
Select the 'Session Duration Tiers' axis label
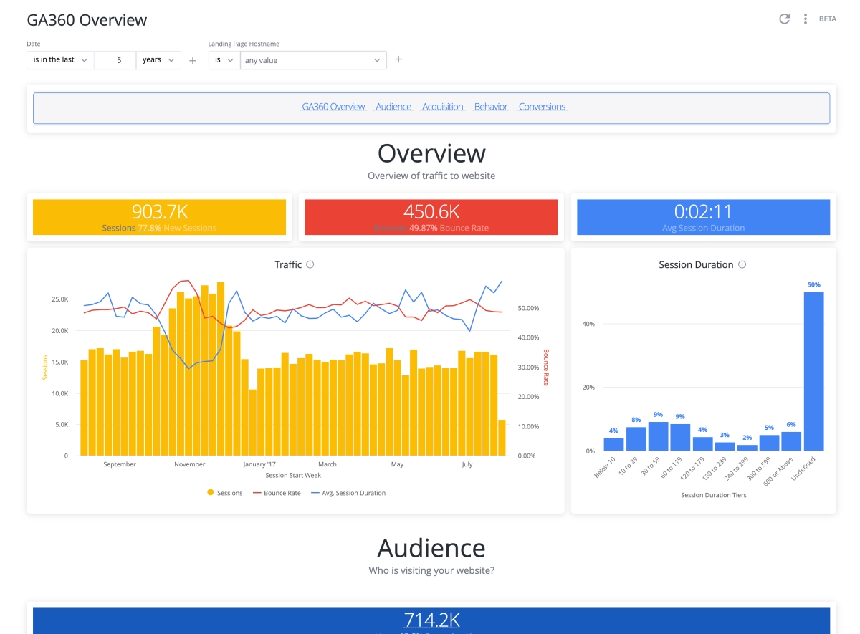(713, 495)
